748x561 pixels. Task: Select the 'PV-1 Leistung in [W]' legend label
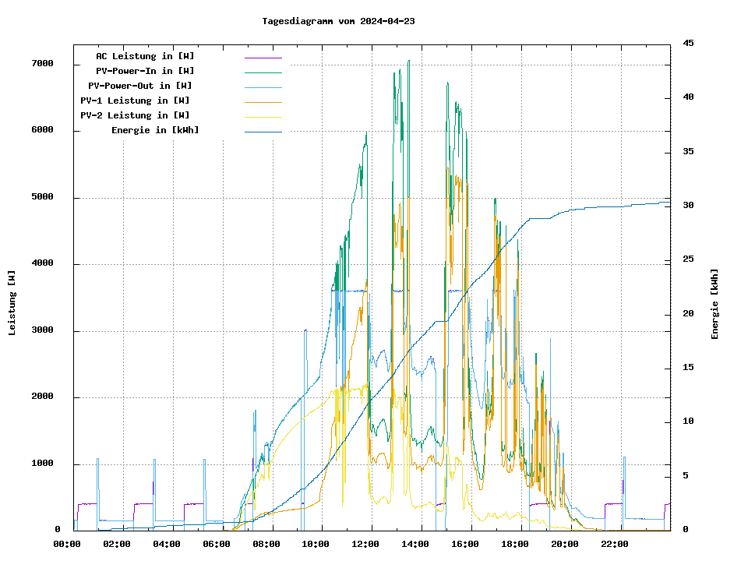(x=135, y=101)
